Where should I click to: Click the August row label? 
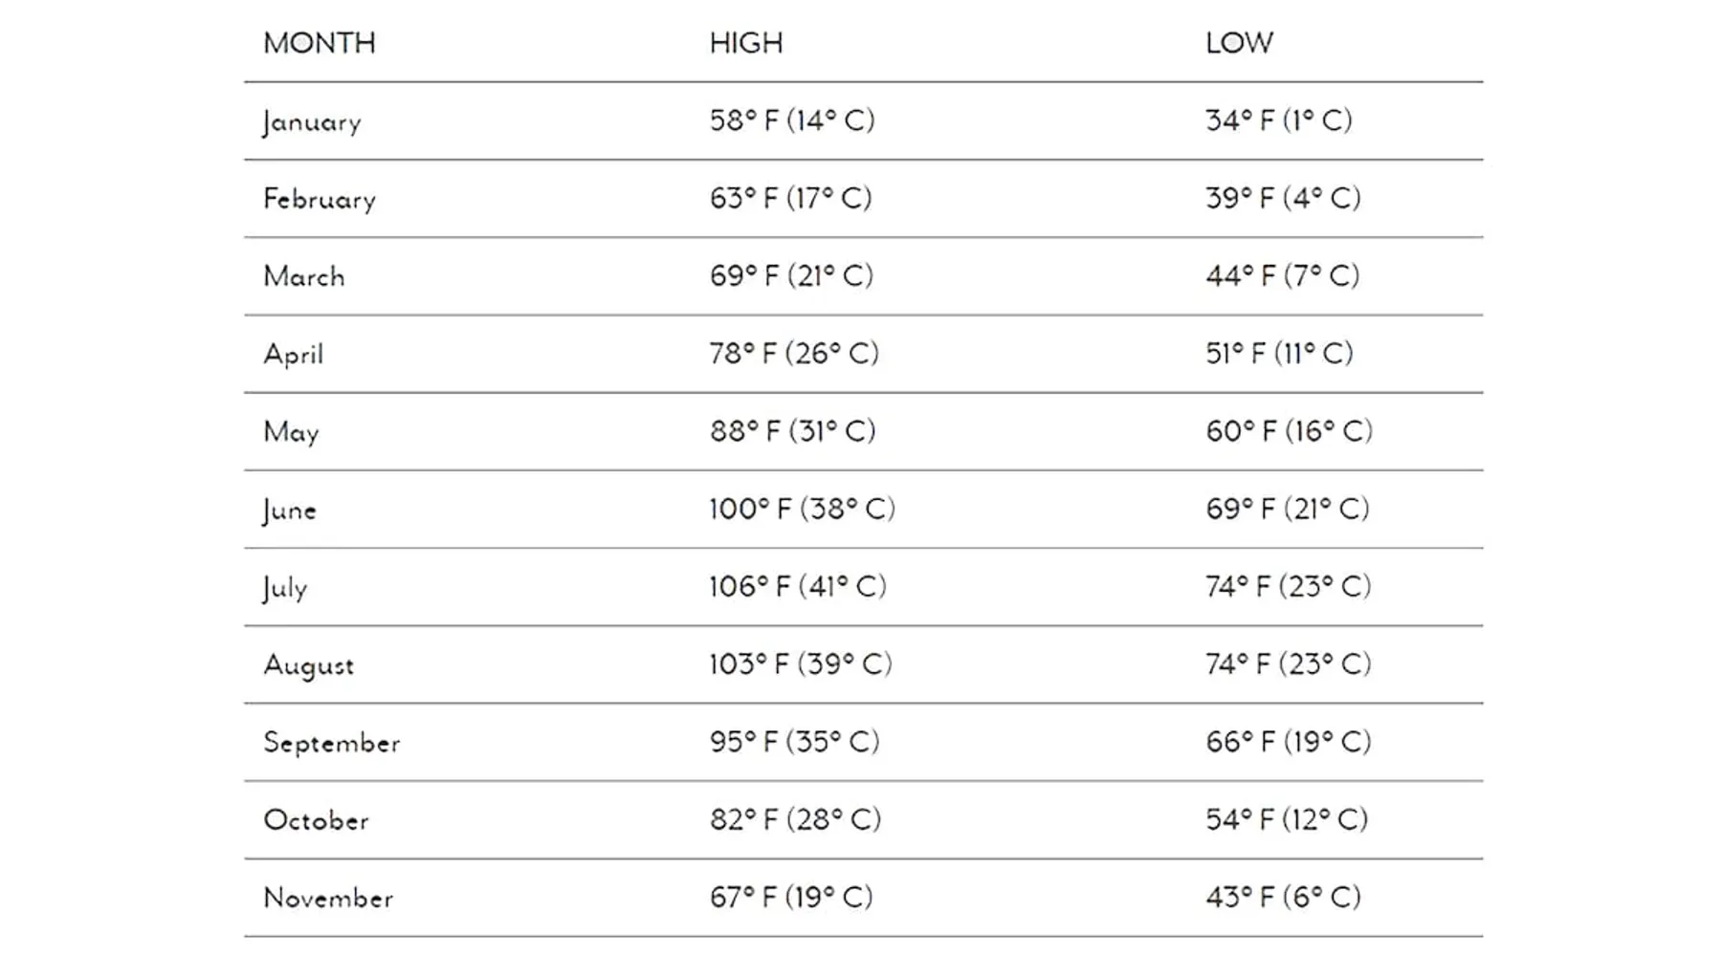pyautogui.click(x=309, y=665)
